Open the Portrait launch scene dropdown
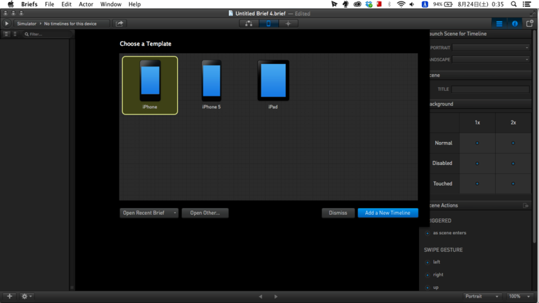The image size is (539, 303). [x=491, y=48]
